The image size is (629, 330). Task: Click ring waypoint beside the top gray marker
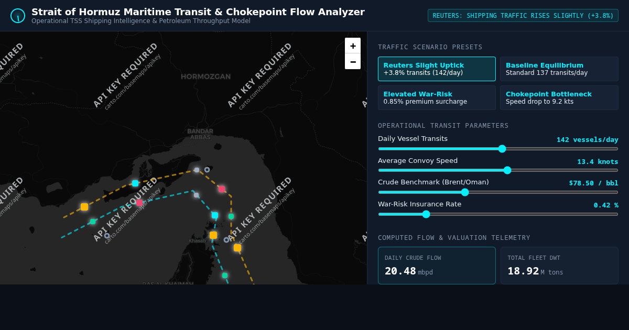pos(207,170)
